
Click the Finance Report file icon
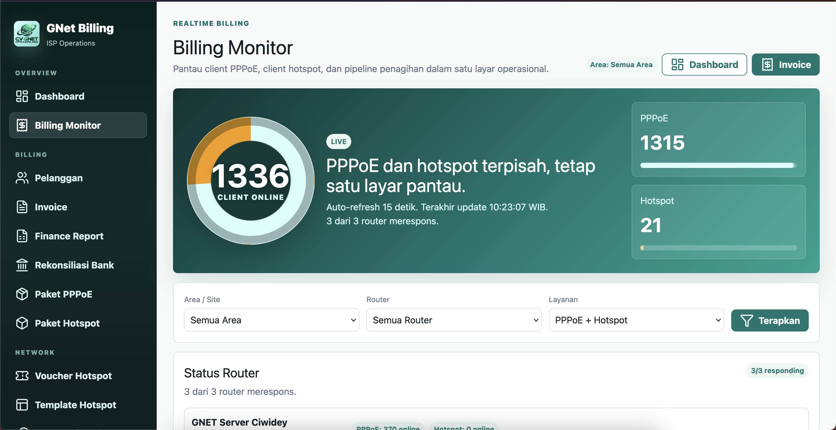pos(22,236)
